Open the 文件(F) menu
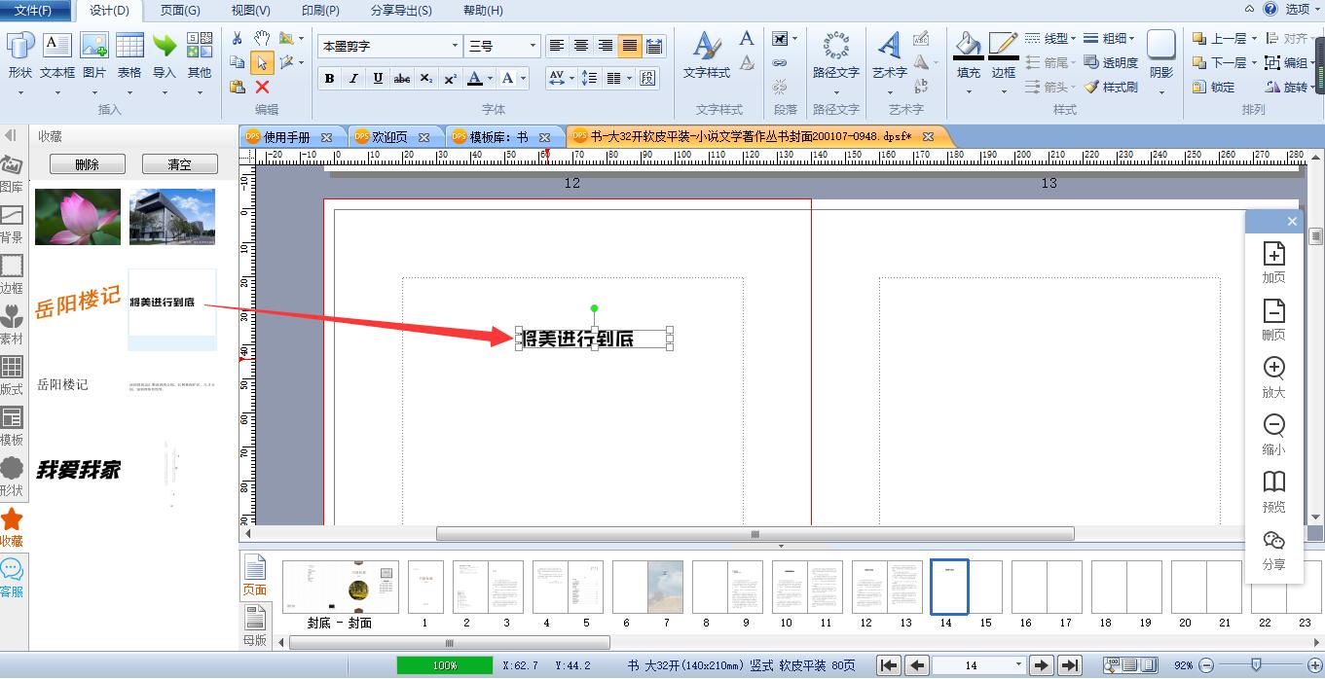The height and width of the screenshot is (679, 1325). click(33, 11)
